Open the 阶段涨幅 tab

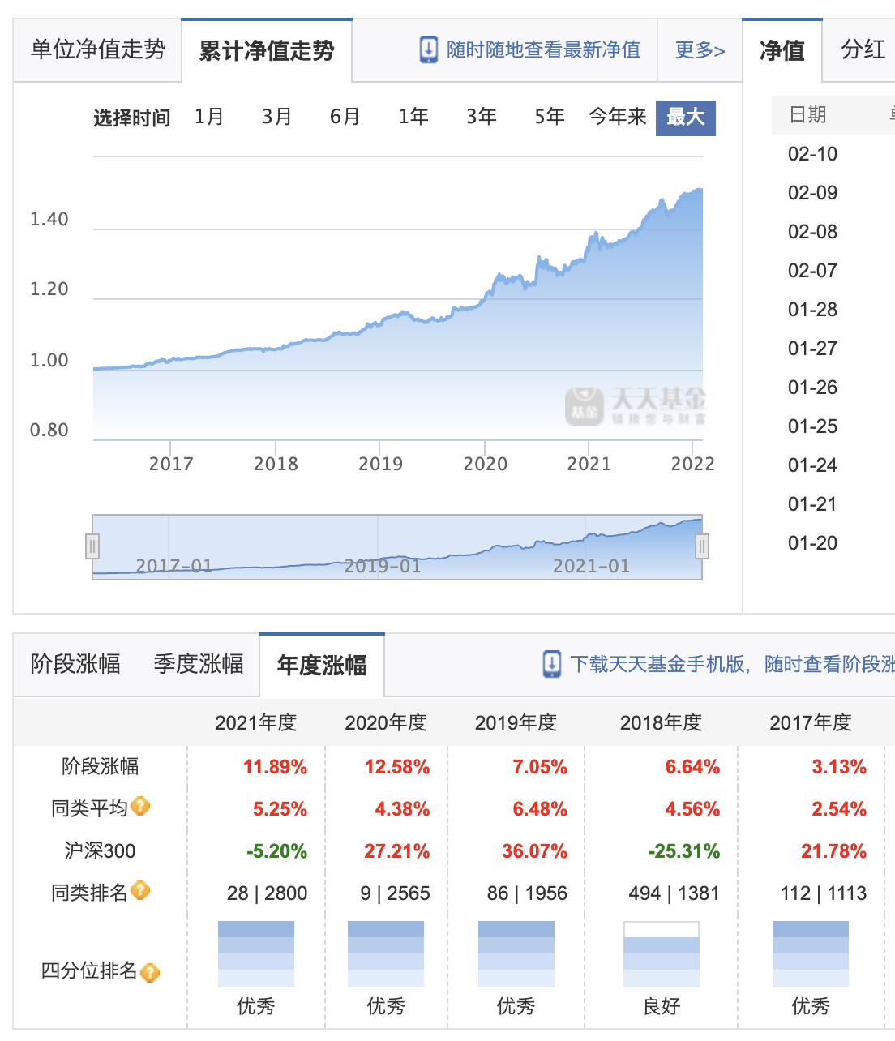pos(75,664)
